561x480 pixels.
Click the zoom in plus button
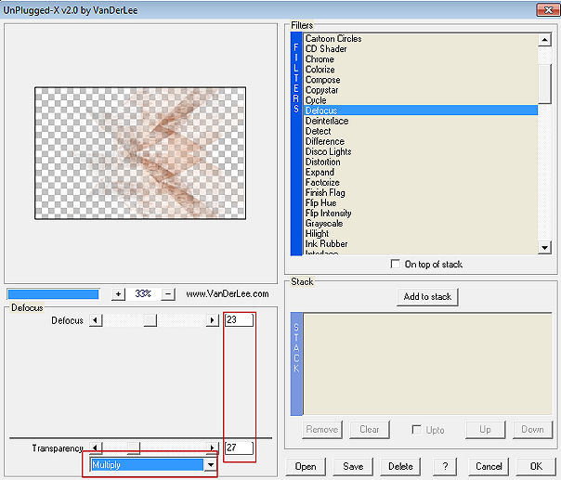pyautogui.click(x=119, y=294)
